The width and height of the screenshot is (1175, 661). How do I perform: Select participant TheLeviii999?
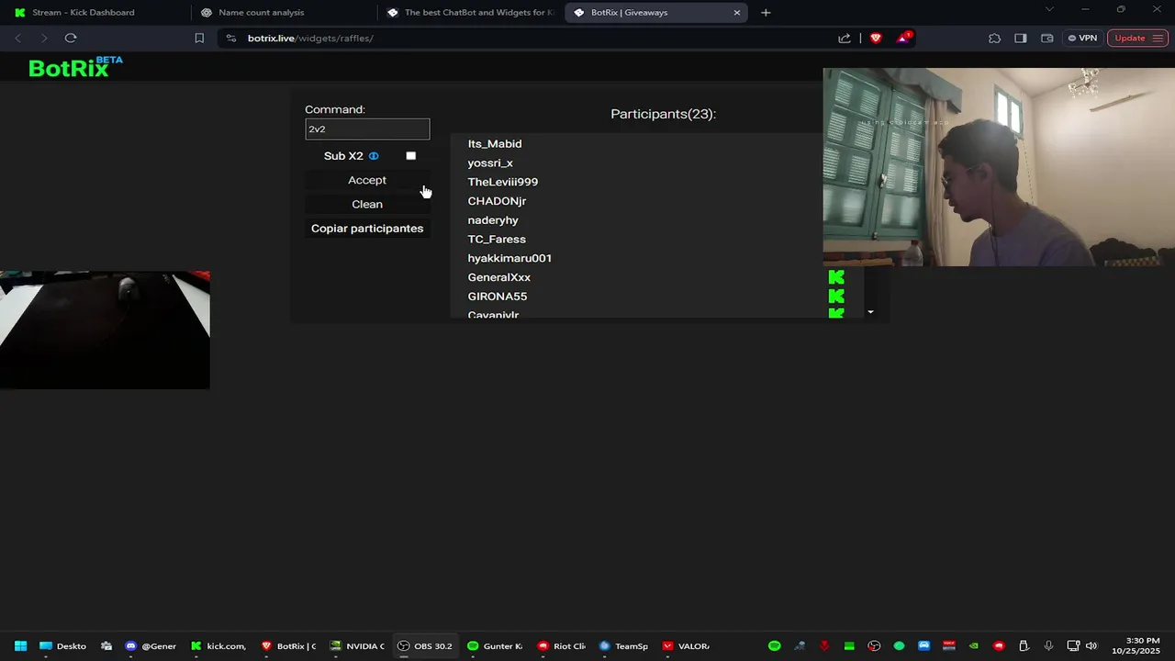coord(503,182)
